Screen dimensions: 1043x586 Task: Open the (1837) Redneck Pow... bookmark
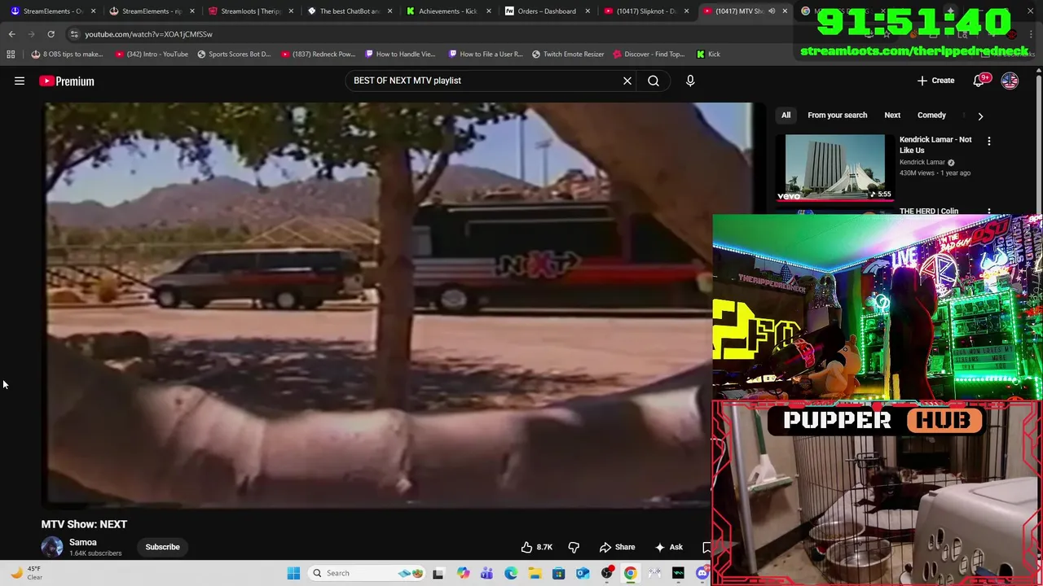point(318,54)
